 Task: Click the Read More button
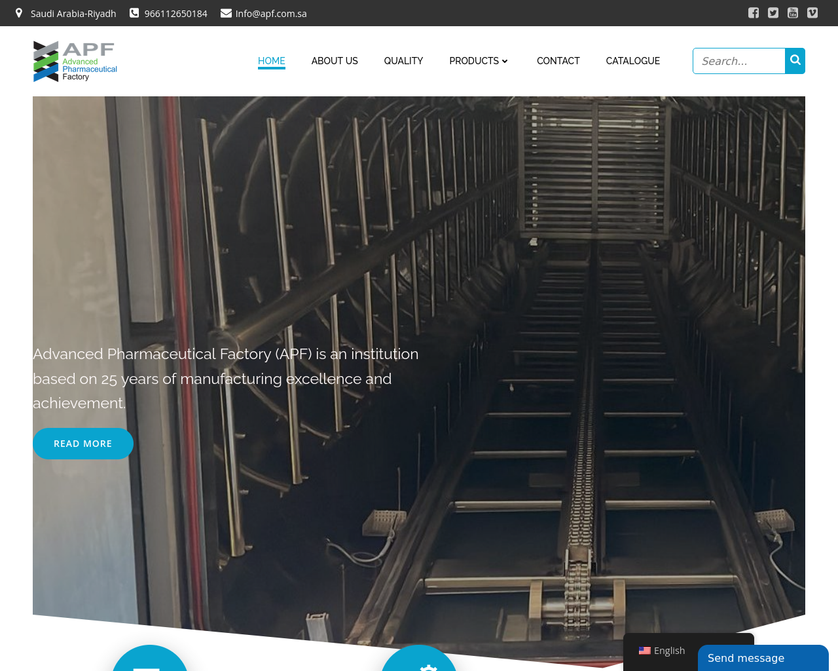[x=83, y=444]
